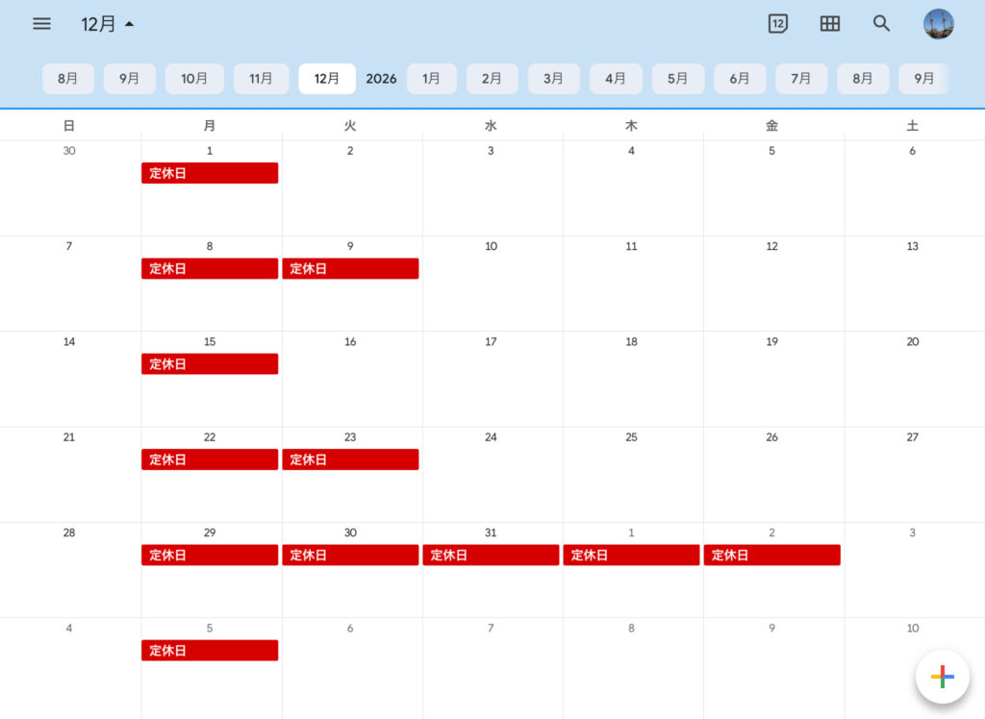Click the search magnifier icon
The width and height of the screenshot is (985, 719).
[x=882, y=24]
